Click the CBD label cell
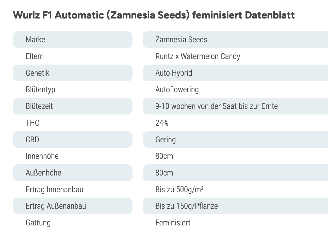 click(x=73, y=140)
